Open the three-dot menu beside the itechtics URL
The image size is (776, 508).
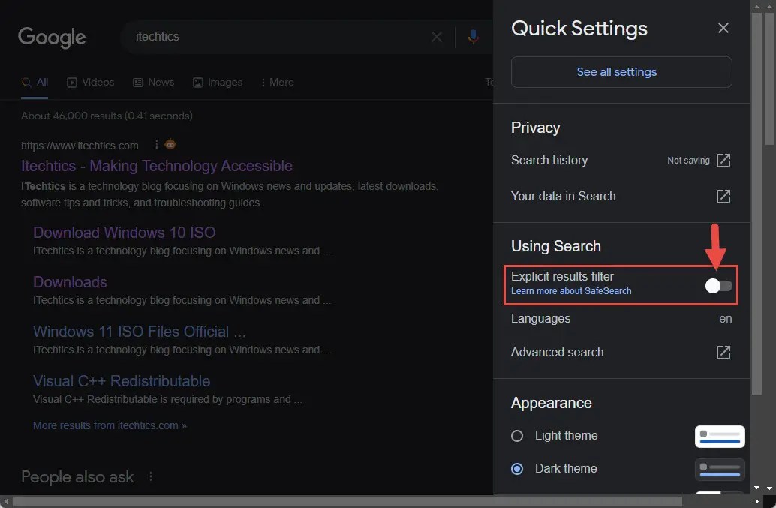click(x=156, y=144)
